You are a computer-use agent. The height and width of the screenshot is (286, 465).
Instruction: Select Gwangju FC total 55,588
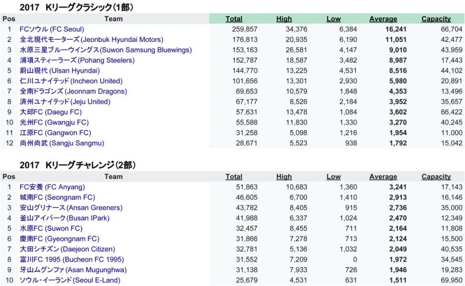pos(246,123)
